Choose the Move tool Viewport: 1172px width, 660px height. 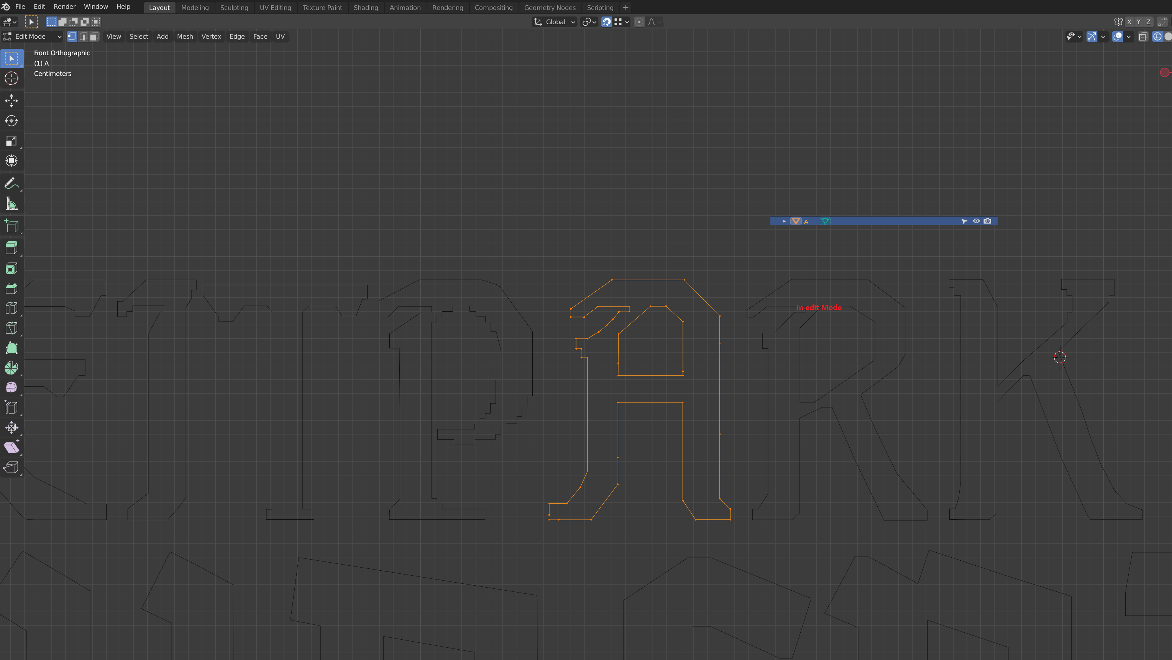[x=11, y=100]
